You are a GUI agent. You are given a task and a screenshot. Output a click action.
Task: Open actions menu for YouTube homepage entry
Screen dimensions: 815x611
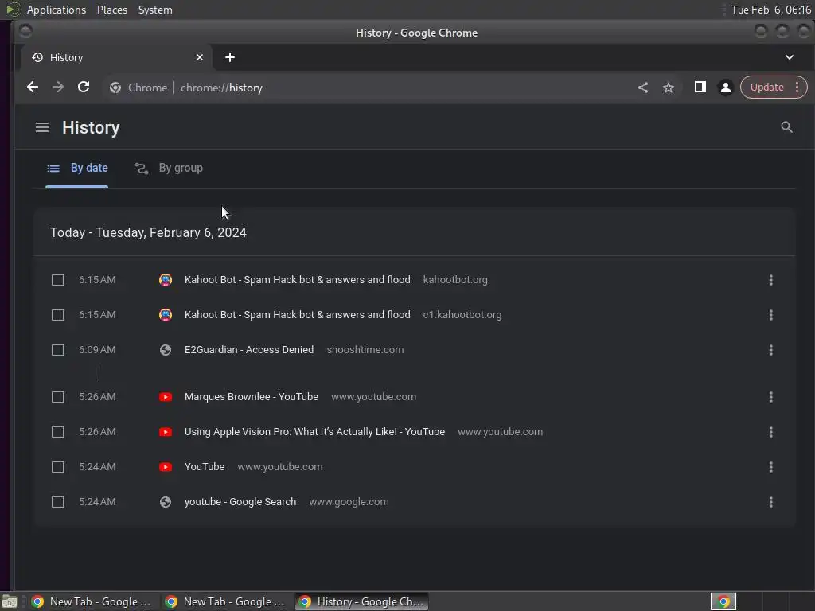tap(770, 466)
